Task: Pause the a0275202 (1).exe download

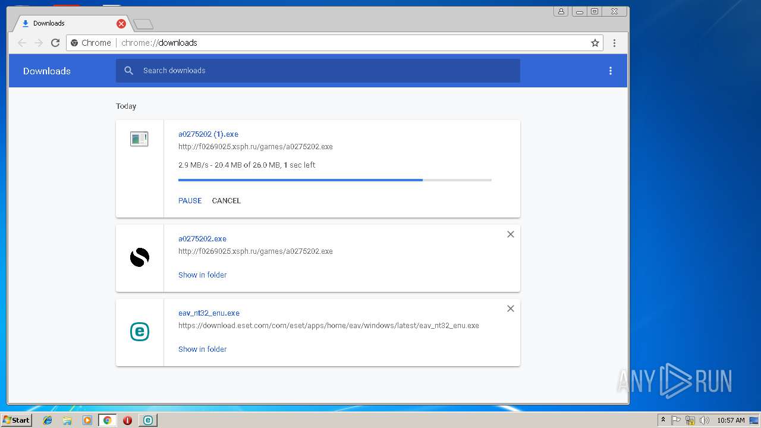Action: pos(190,201)
